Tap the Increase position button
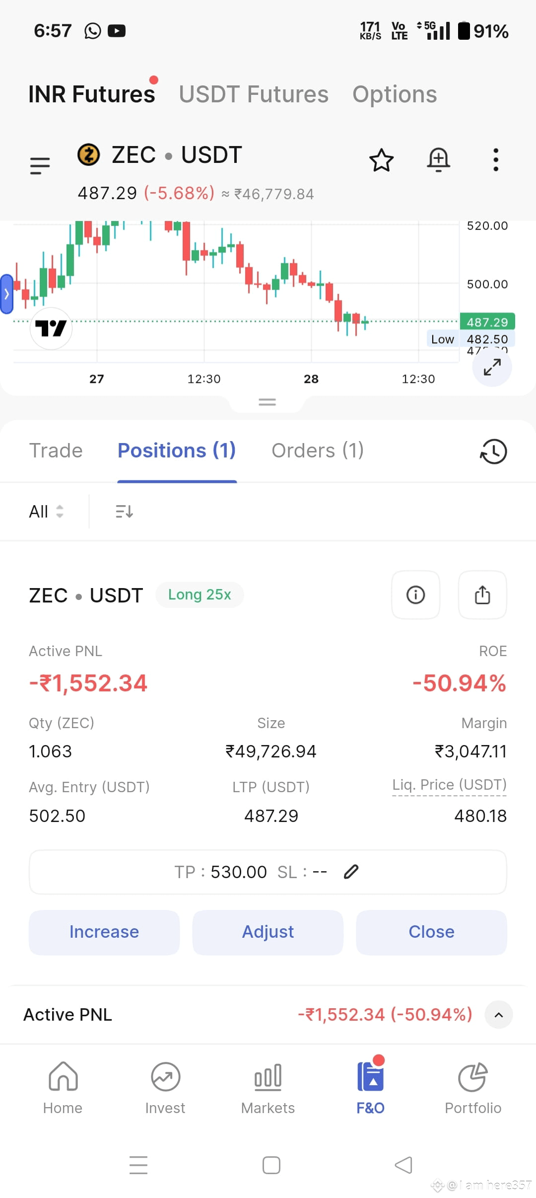 pos(104,932)
